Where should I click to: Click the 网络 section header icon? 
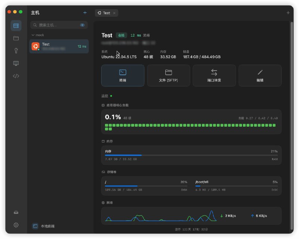pyautogui.click(x=103, y=203)
